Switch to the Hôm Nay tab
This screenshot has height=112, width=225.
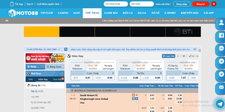pyautogui.click(x=43, y=79)
